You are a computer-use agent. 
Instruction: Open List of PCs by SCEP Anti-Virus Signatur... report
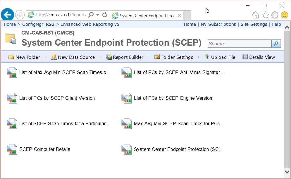tap(179, 72)
